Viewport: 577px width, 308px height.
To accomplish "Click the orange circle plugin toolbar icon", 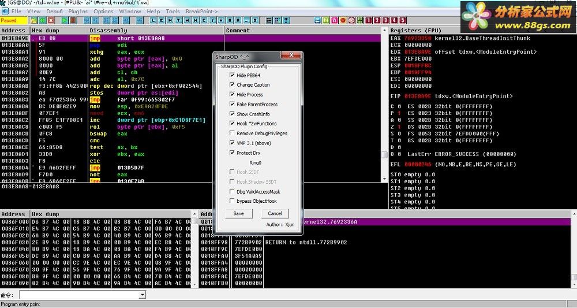I will (343, 20).
